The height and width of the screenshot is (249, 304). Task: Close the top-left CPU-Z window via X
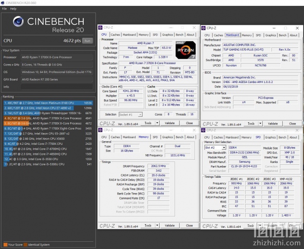click(x=194, y=28)
